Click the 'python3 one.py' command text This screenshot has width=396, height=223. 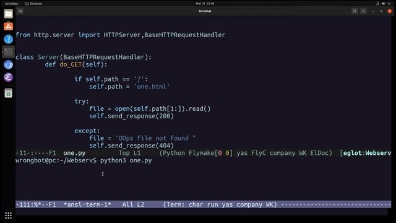(126, 160)
